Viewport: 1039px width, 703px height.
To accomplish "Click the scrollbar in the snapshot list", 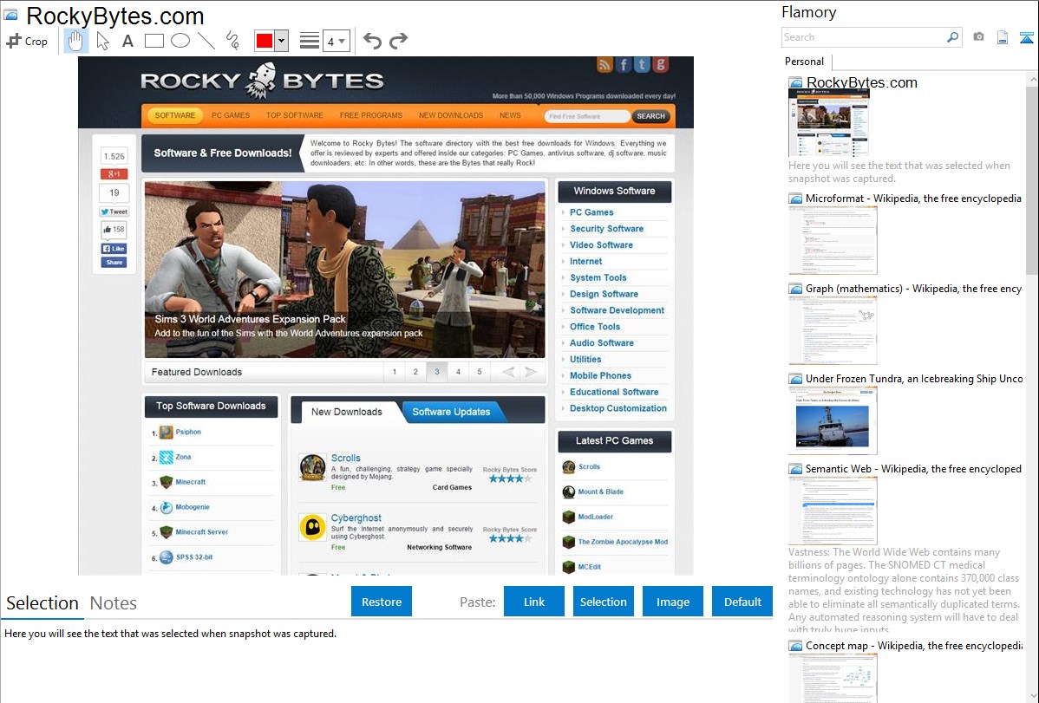I will 1032,179.
